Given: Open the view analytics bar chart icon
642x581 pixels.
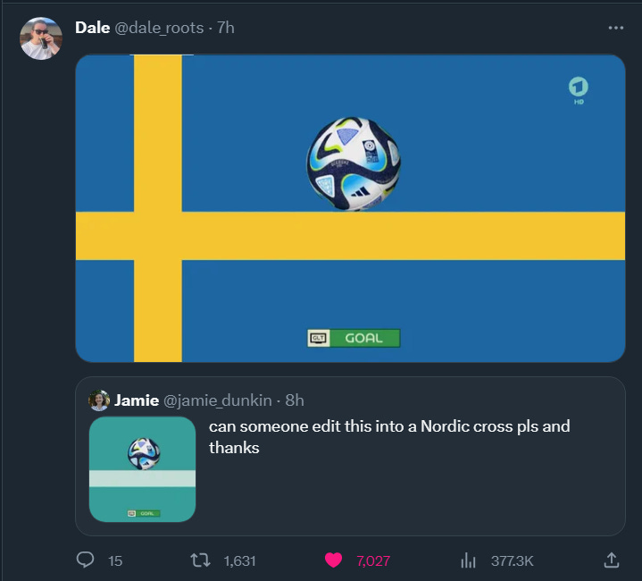Looking at the screenshot, I should 468,560.
